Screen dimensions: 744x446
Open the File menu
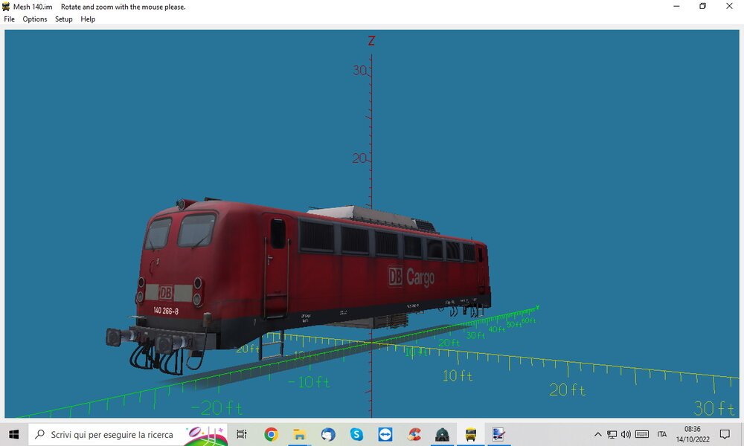click(9, 19)
